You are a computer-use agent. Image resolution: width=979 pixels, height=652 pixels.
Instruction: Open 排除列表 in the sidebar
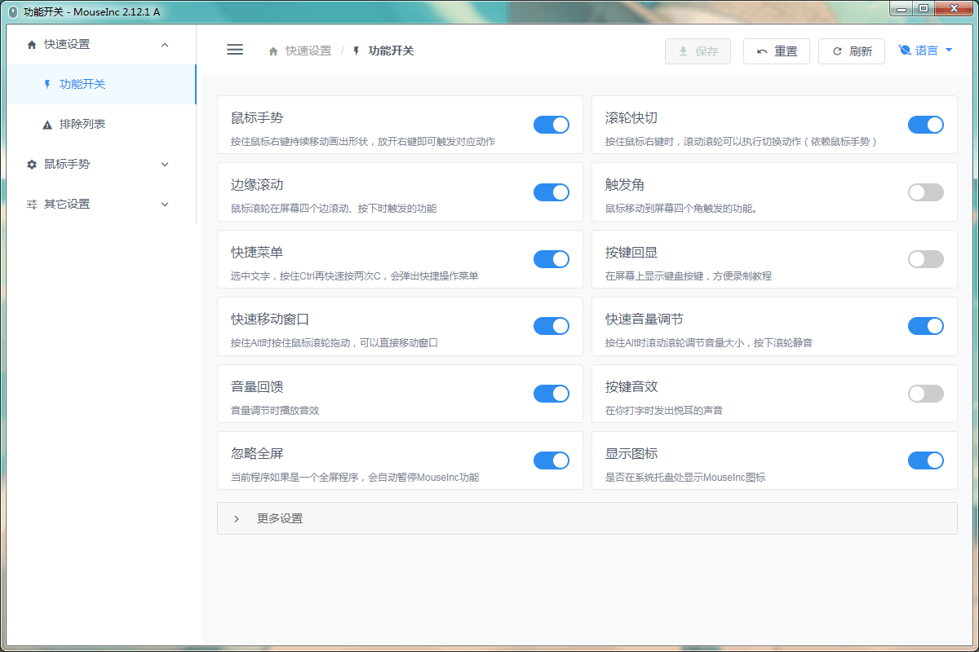[x=82, y=125]
